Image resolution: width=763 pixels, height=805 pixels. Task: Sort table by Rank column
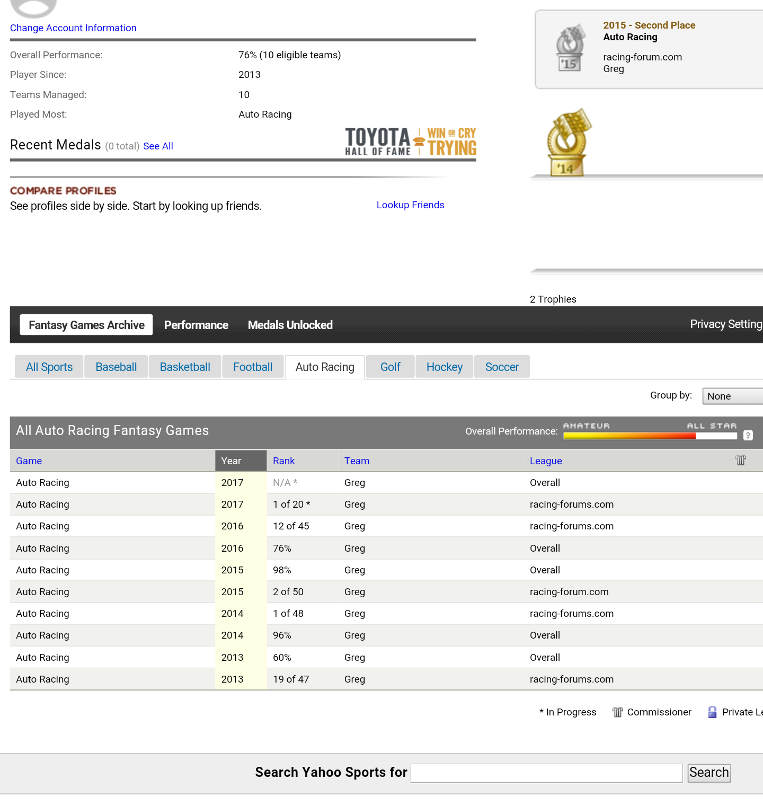(x=283, y=461)
